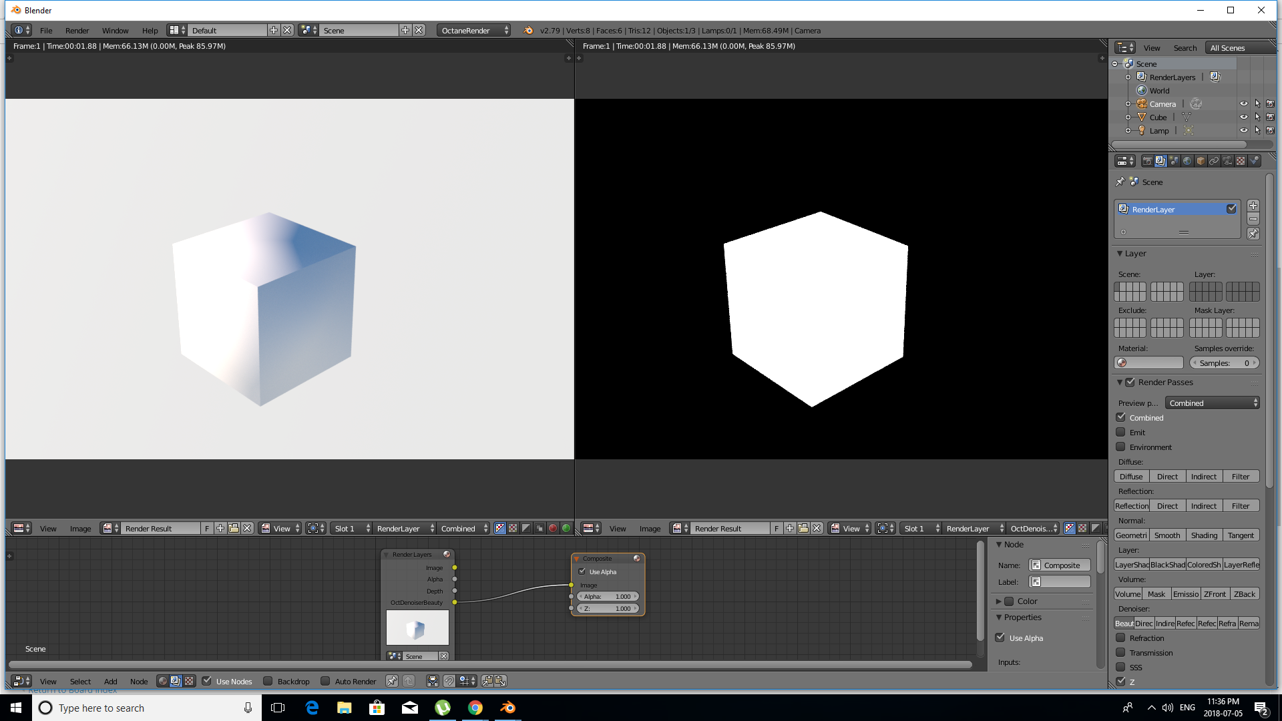The image size is (1282, 721).
Task: Open the OctaneRender engine dropdown
Action: pyautogui.click(x=474, y=30)
